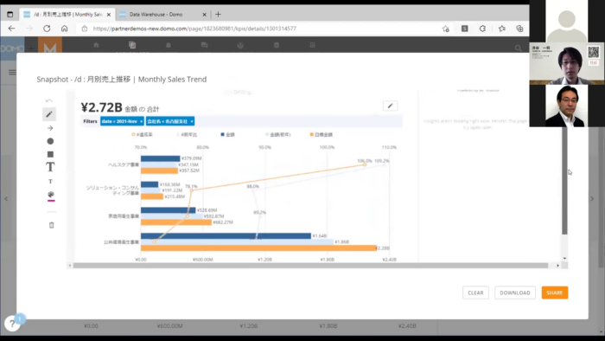Click scroll down arrow of vertical scrollbar
This screenshot has height=341, width=605.
click(564, 259)
